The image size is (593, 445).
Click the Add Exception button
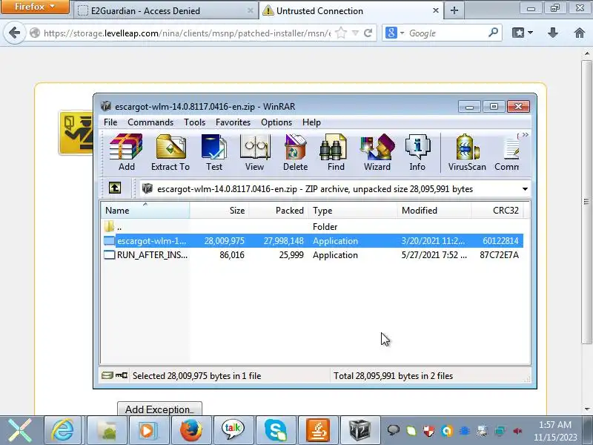(159, 409)
